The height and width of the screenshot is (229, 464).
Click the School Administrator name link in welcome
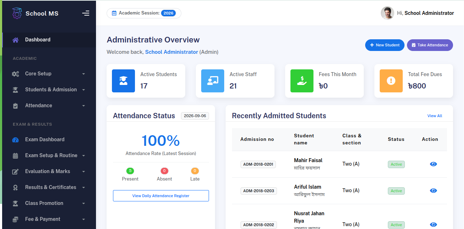[171, 52]
